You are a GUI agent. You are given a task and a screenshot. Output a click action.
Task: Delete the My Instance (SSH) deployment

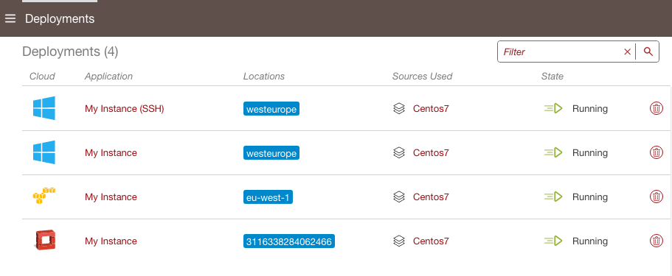click(x=657, y=109)
